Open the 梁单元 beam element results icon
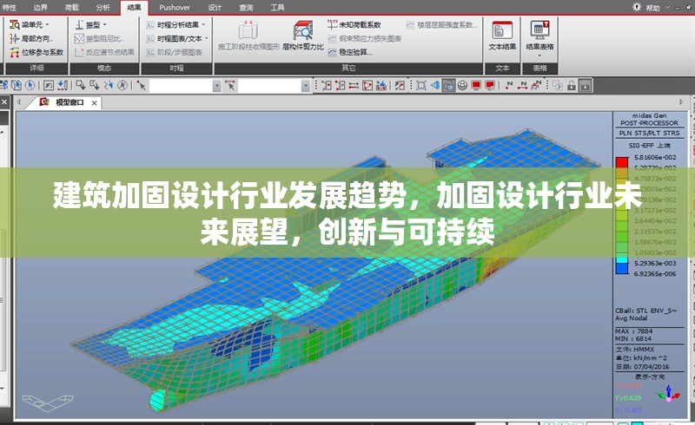Screen dimensions: 695x425 tap(14, 25)
